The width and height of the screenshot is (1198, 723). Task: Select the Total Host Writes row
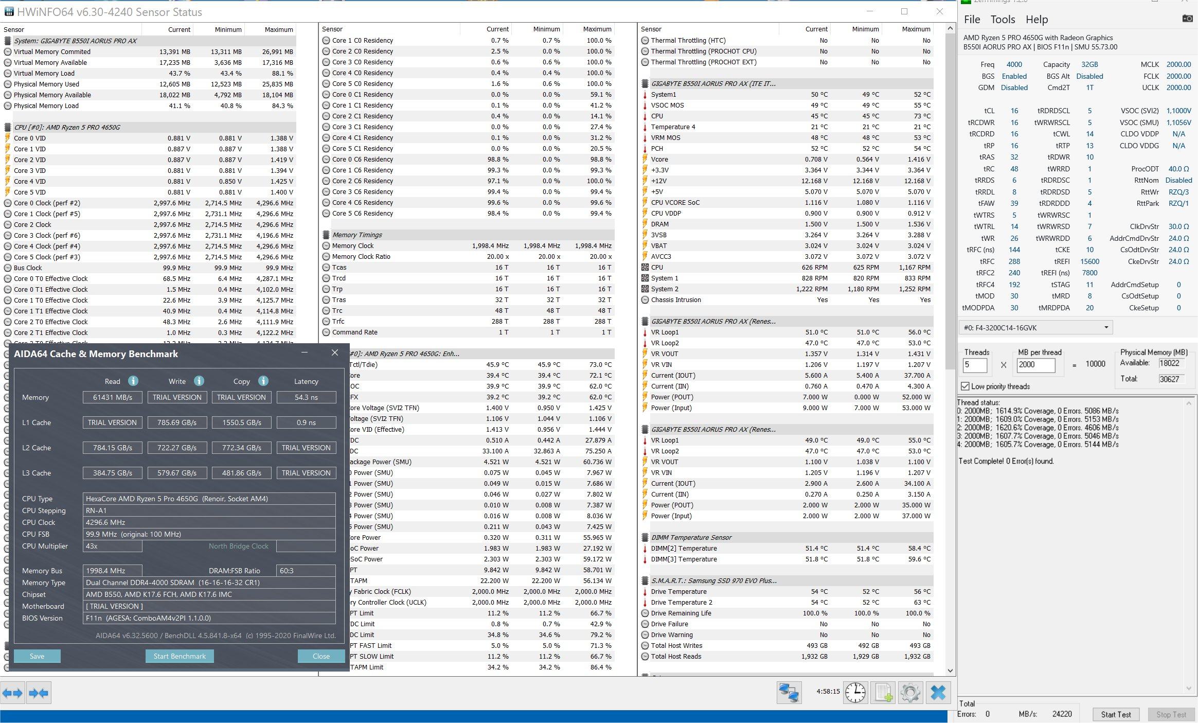pyautogui.click(x=786, y=645)
